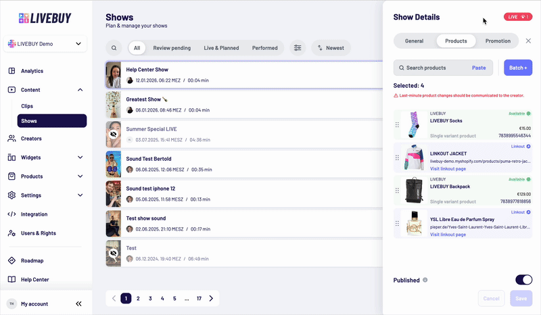Visit linkout page for YSL Libre
Viewport: 541px width, 315px height.
pos(448,235)
